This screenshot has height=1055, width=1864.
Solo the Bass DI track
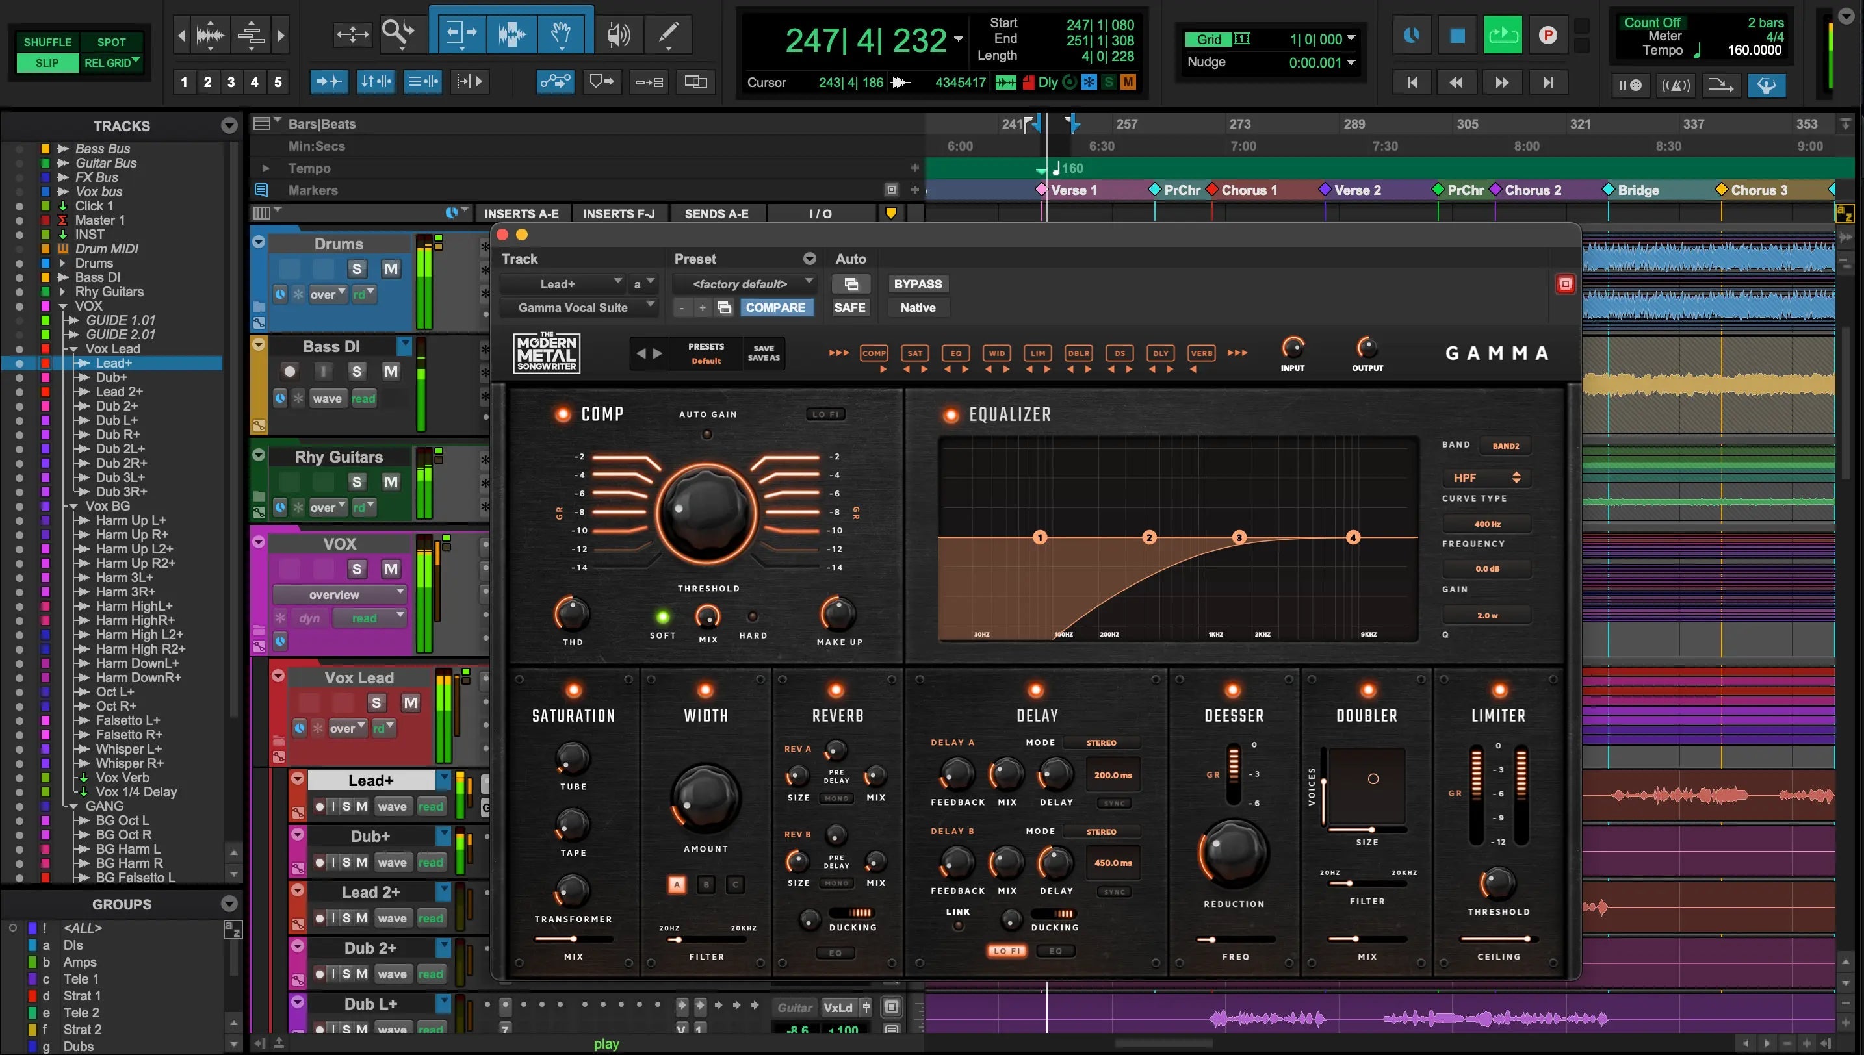356,372
